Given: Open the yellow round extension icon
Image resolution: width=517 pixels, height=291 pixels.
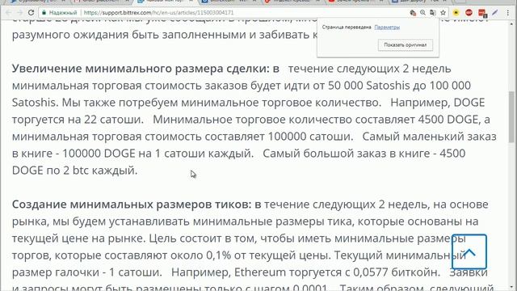Looking at the screenshot, I should pos(456,13).
